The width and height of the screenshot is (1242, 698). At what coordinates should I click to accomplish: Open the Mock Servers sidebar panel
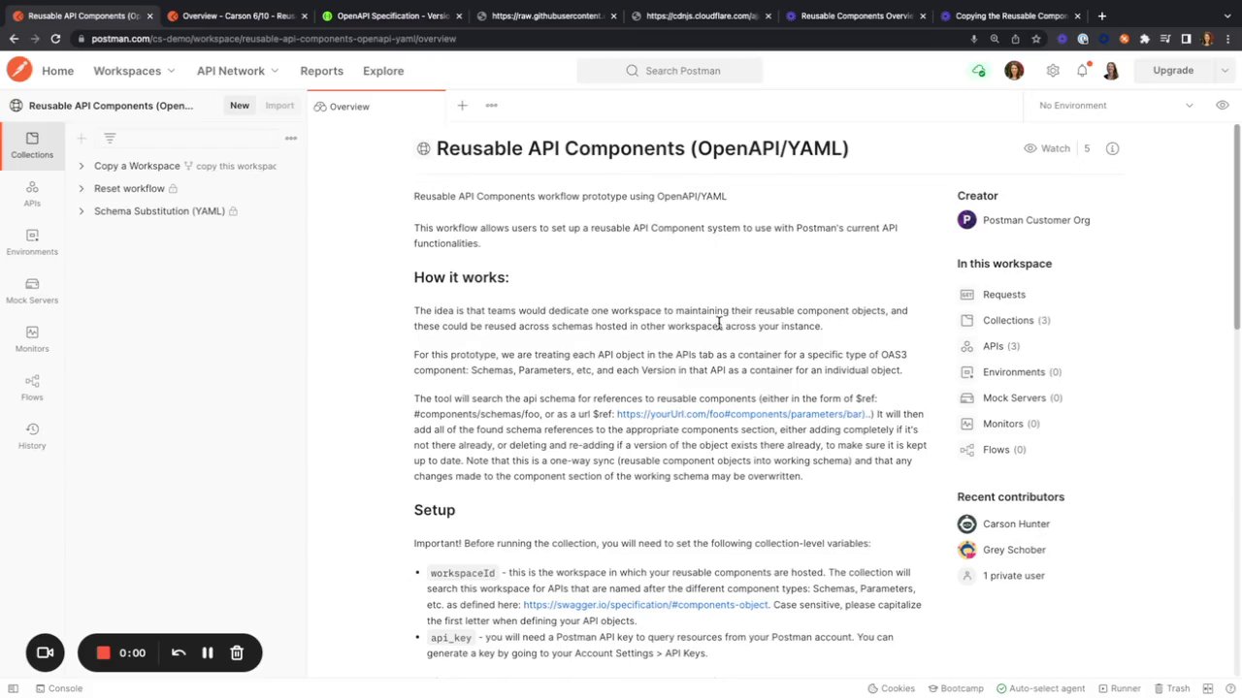32,291
